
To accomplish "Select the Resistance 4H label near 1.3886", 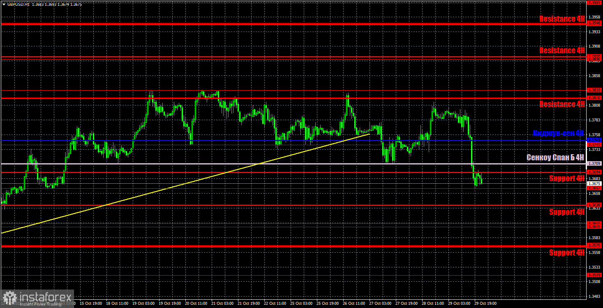I will click(x=562, y=50).
